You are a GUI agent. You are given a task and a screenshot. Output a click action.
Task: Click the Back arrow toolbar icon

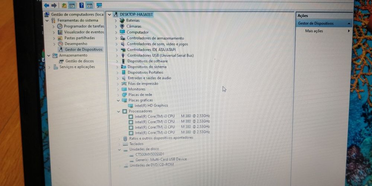point(47,5)
